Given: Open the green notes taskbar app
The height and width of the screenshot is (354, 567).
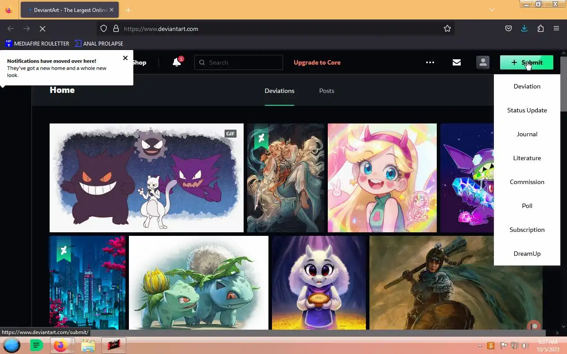Looking at the screenshot, I should click(x=36, y=345).
